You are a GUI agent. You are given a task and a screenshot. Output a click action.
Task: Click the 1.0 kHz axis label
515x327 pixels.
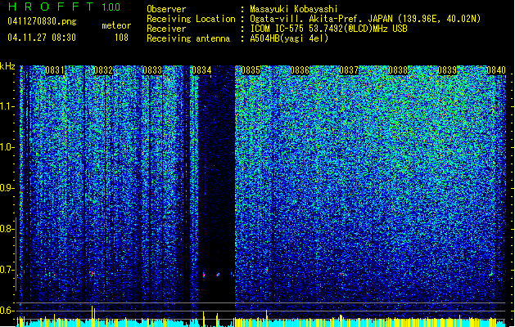coord(7,147)
